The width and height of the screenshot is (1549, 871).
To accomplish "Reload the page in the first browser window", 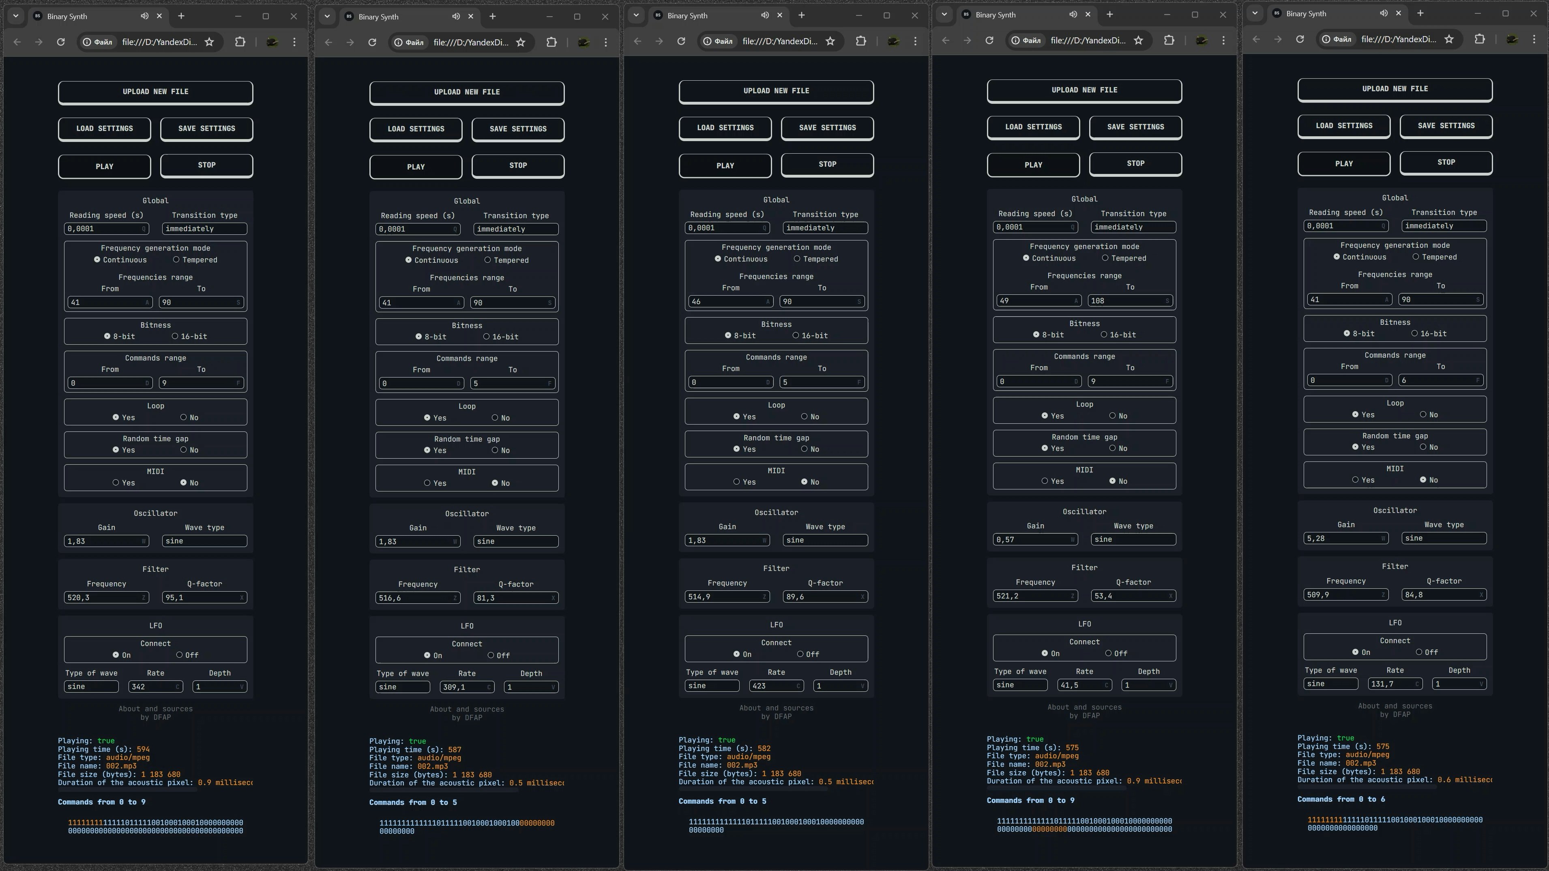I will tap(61, 41).
